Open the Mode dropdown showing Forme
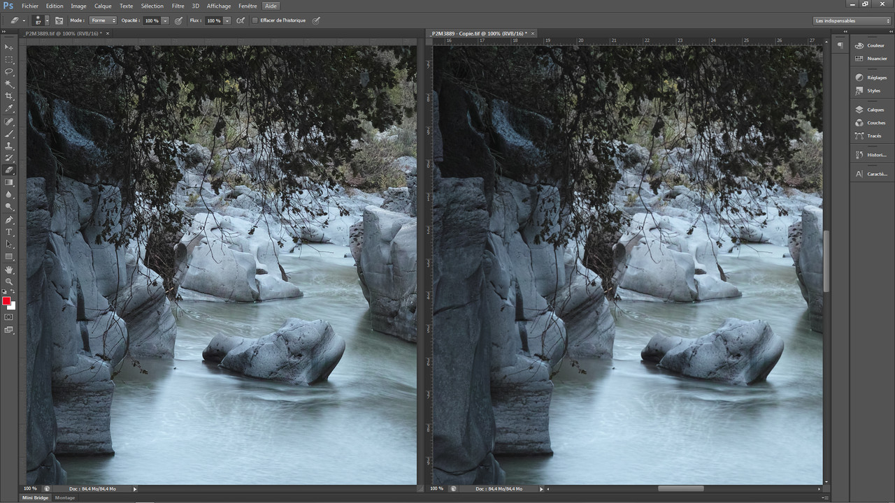Image resolution: width=895 pixels, height=503 pixels. coord(103,20)
